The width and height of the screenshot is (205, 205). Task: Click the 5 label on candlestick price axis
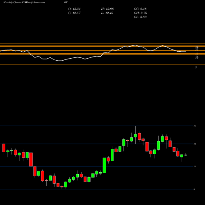coord(194,189)
